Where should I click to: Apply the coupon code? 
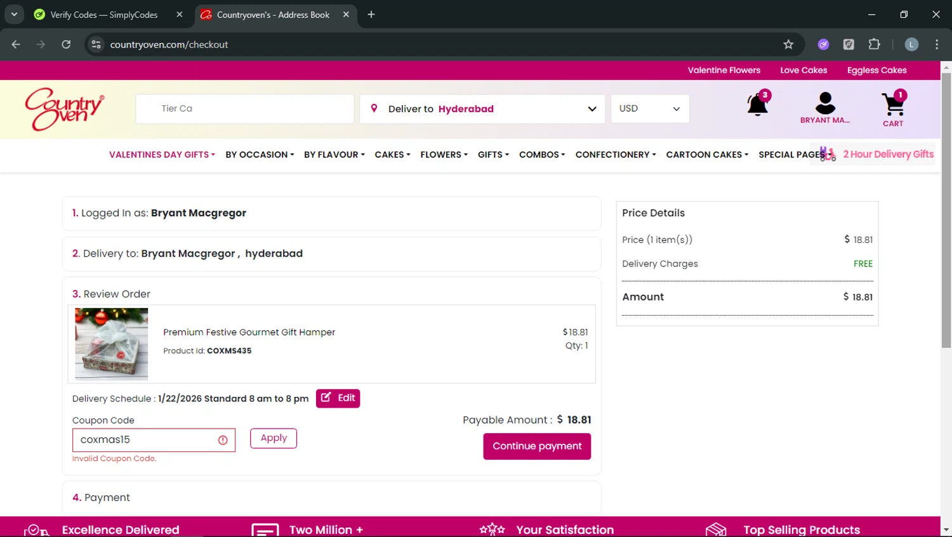click(x=274, y=438)
